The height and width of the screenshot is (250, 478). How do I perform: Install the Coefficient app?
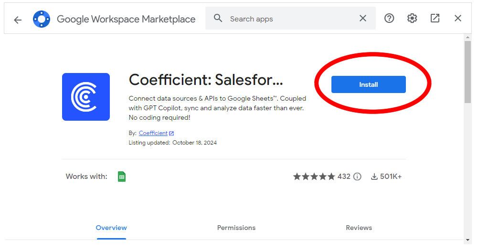pos(368,84)
